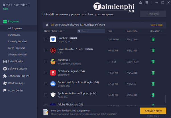Click the Camtasia 9 app icon
Viewport: 171px width, 118px height.
(x=53, y=61)
